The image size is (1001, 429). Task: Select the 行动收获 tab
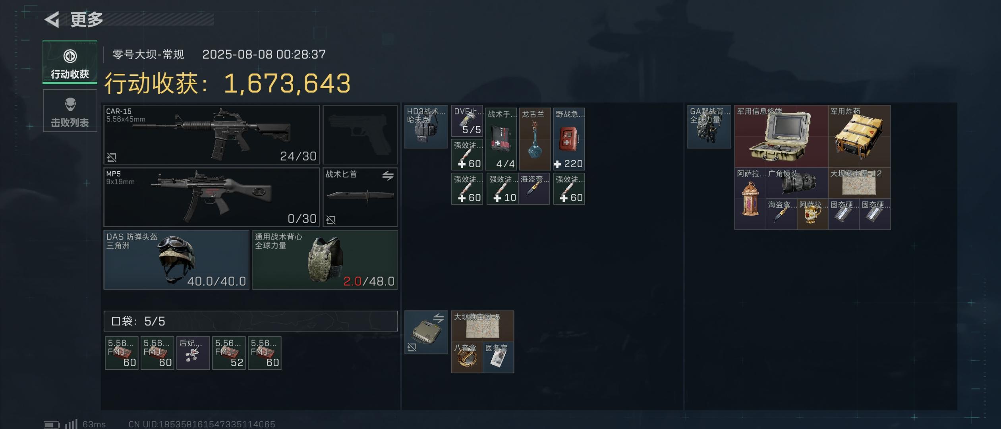tap(70, 62)
